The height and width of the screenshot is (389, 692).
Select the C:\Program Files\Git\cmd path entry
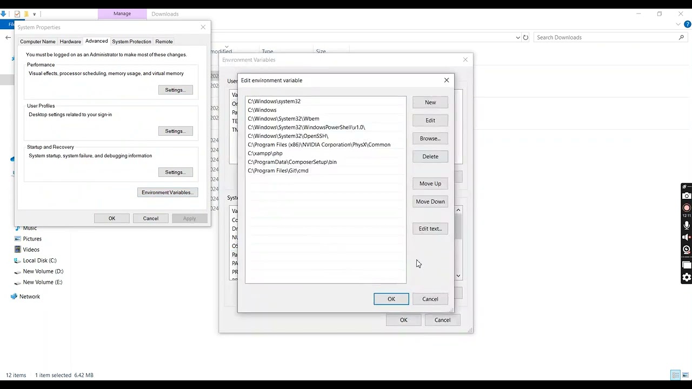click(x=325, y=171)
